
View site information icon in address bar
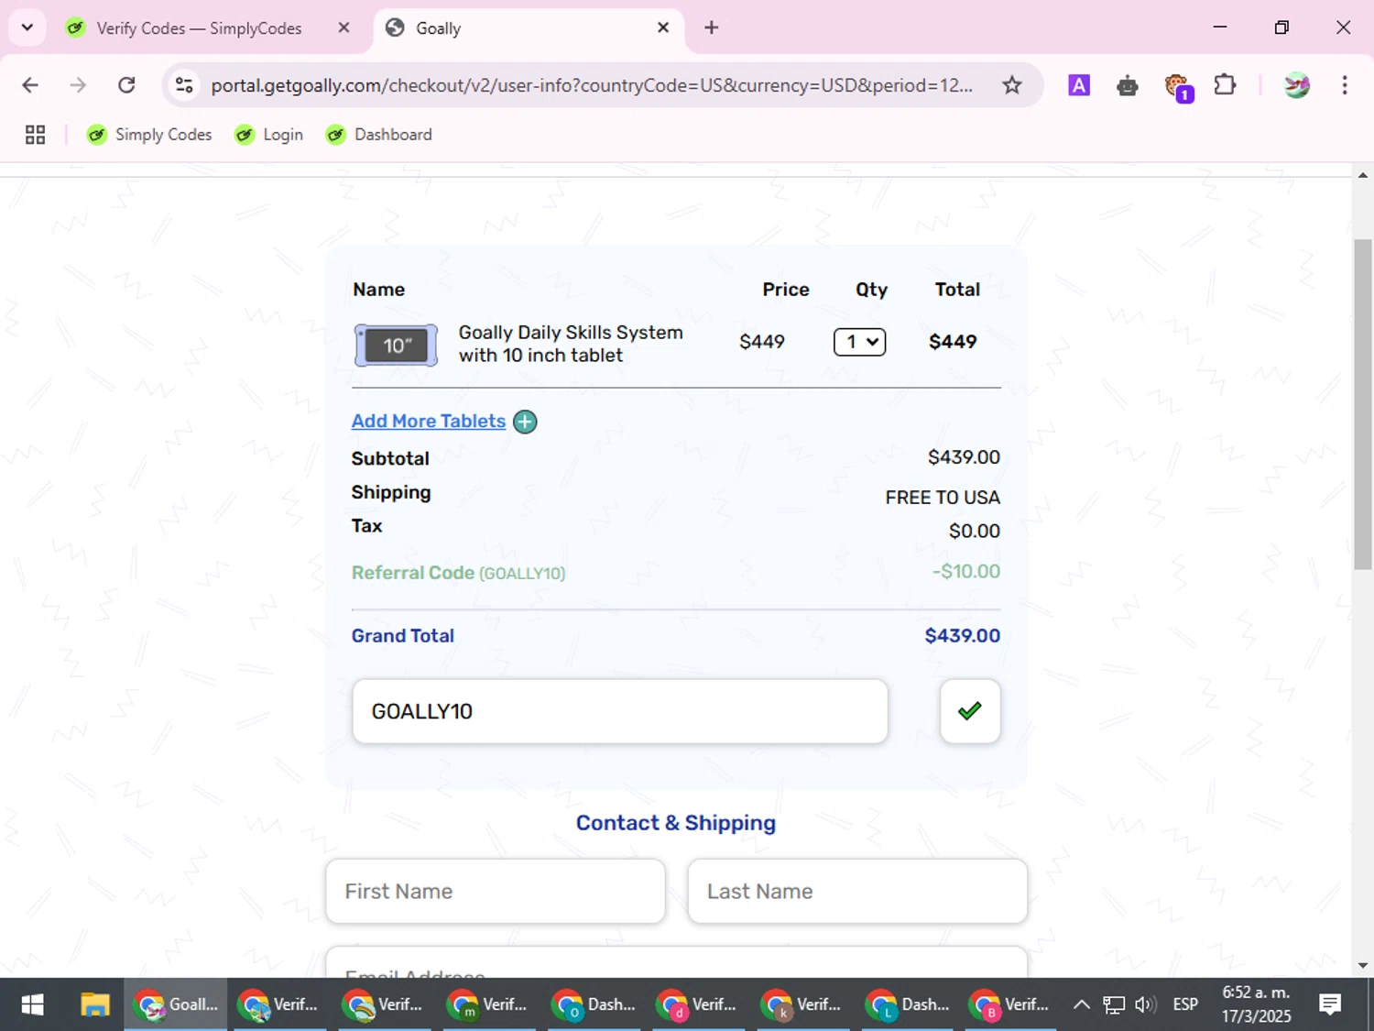click(184, 85)
